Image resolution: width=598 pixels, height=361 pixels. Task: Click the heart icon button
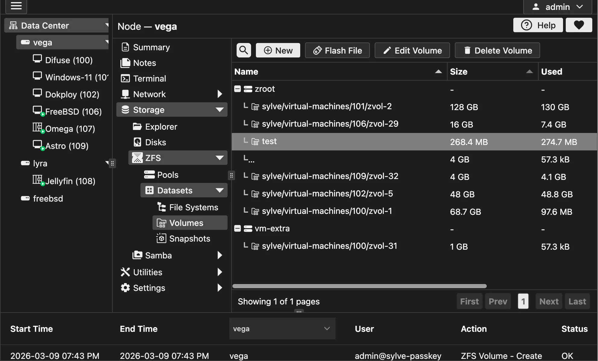579,25
